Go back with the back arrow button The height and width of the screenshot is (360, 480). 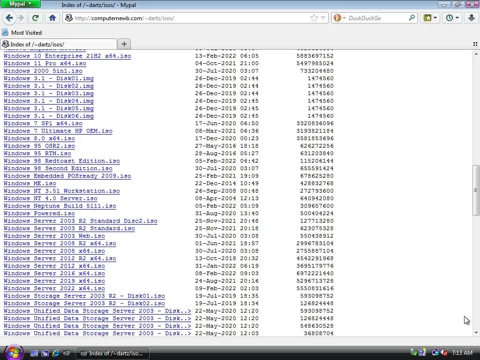pos(9,18)
